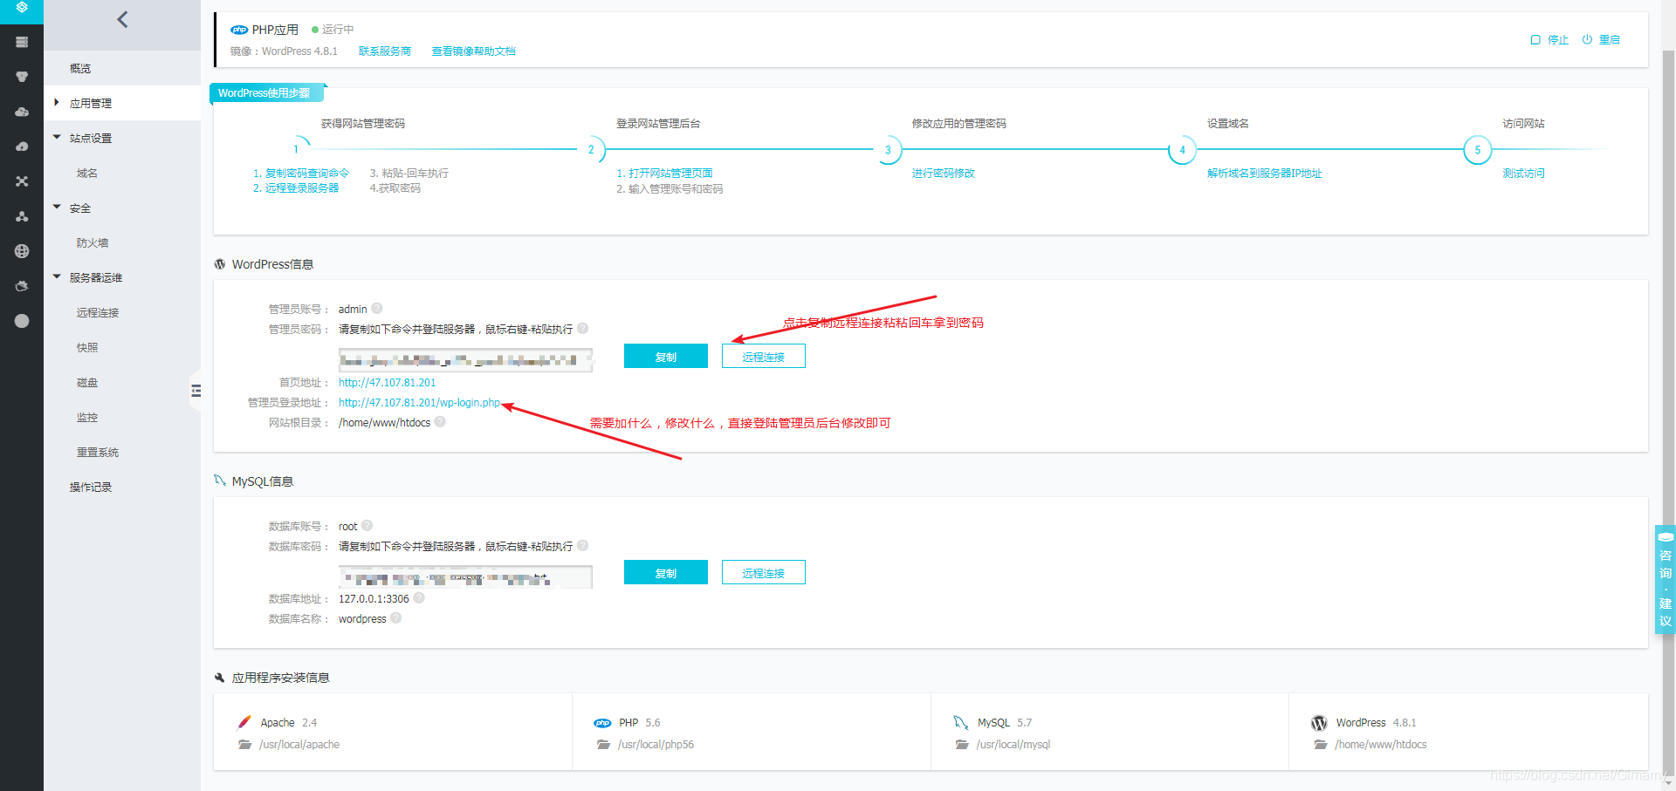Screen dimensions: 1676x791
Task: Click the 解析域名到服务器IP地址 link
Action: [x=1265, y=174]
